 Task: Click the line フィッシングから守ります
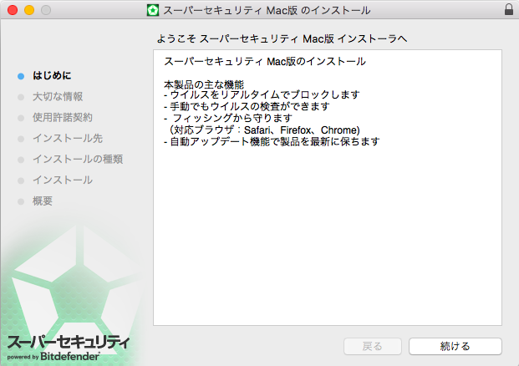click(228, 118)
